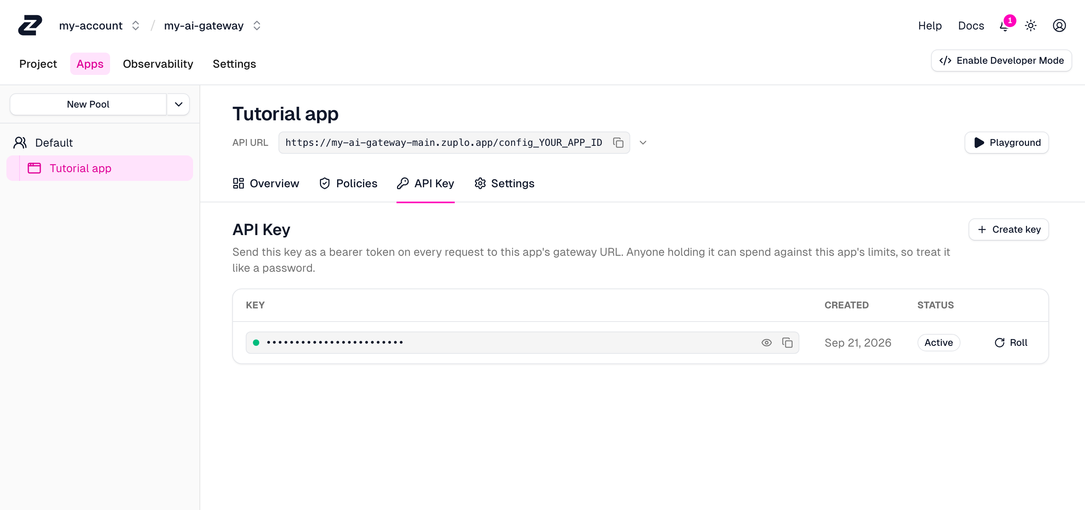Click the masked API key field
The width and height of the screenshot is (1085, 510).
coord(522,343)
